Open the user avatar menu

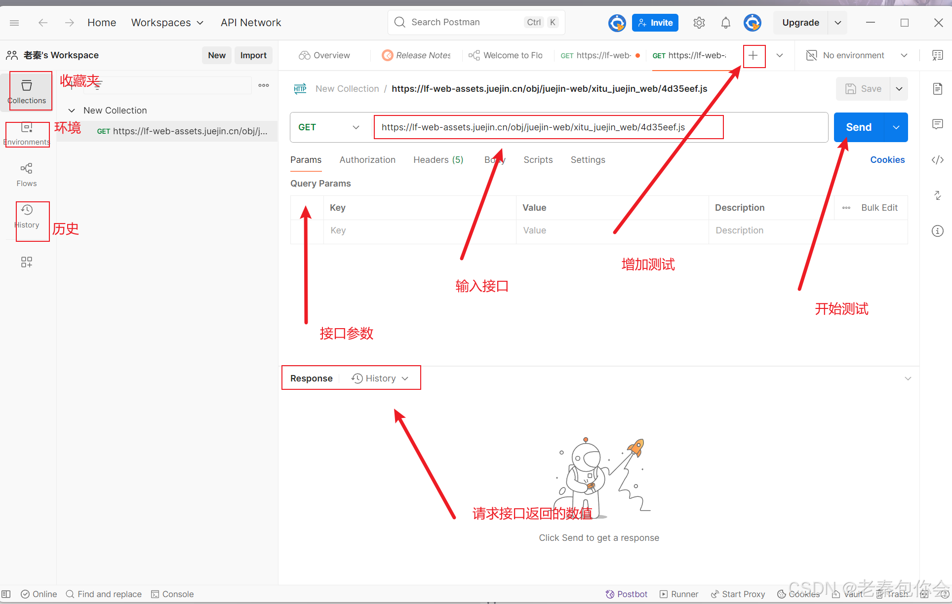pos(752,23)
